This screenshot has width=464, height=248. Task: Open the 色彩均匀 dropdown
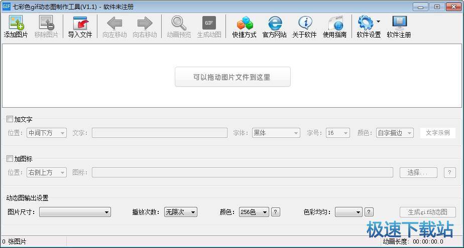348,212
